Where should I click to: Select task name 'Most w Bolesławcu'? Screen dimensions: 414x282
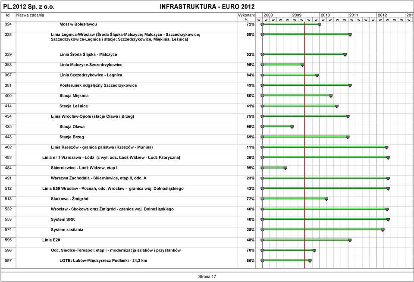(x=78, y=24)
